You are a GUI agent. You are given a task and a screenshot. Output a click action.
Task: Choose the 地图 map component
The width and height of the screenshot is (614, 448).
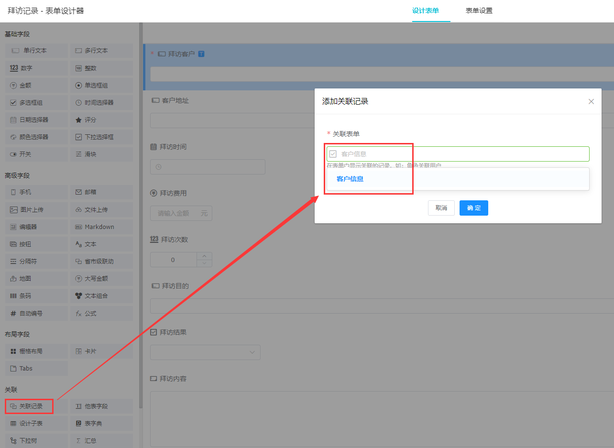36,278
